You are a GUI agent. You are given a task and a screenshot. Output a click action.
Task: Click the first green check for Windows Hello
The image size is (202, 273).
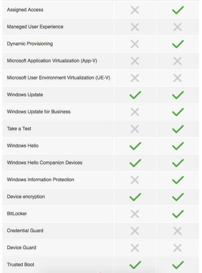[x=135, y=146]
